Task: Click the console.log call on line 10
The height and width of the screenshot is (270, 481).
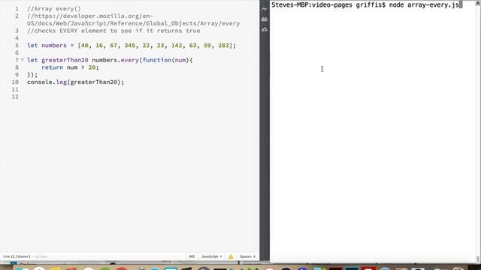Action: [75, 82]
